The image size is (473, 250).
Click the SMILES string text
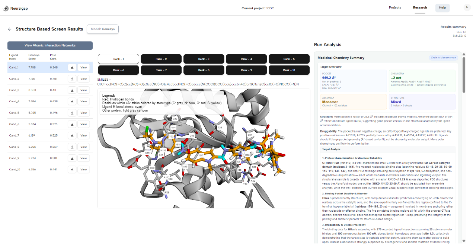[198, 84]
